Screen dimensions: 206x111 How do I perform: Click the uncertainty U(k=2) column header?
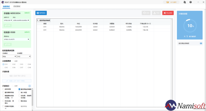[145, 23]
